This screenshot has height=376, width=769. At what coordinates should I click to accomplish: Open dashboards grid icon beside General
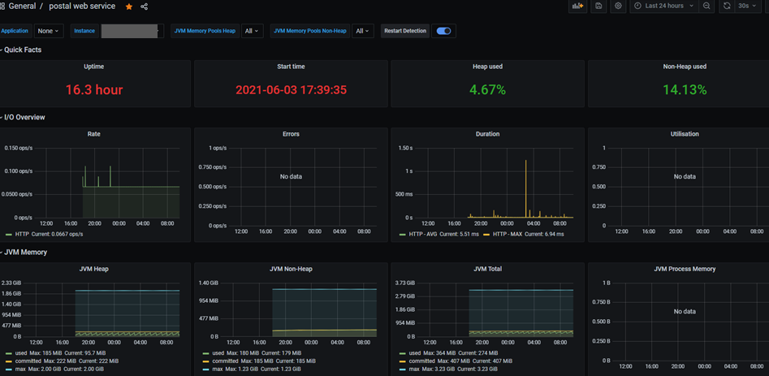coord(2,6)
